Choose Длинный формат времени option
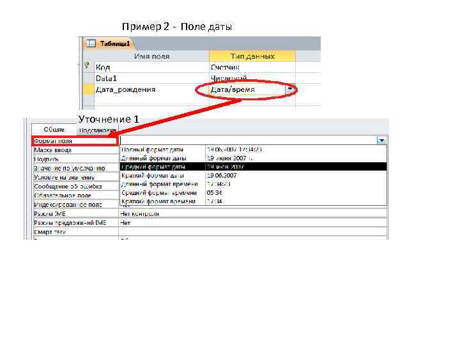The height and width of the screenshot is (345, 460). point(253,184)
